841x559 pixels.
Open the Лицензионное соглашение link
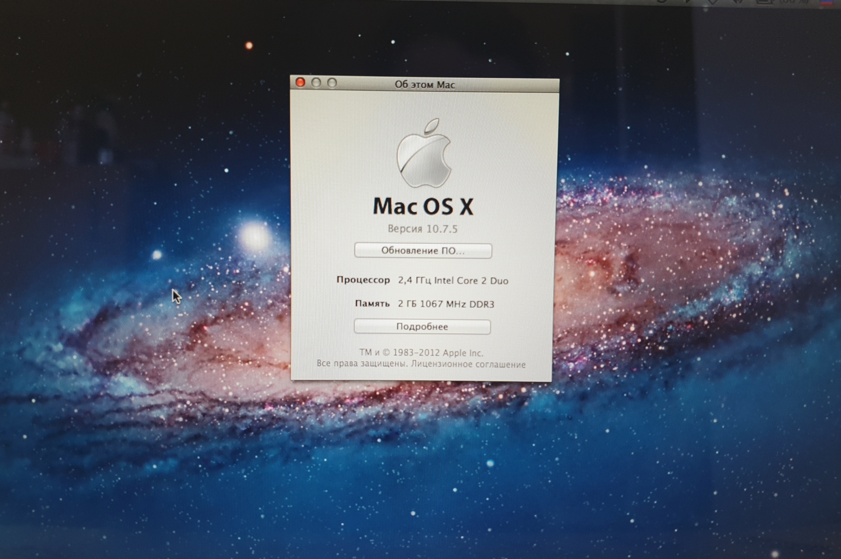[468, 364]
